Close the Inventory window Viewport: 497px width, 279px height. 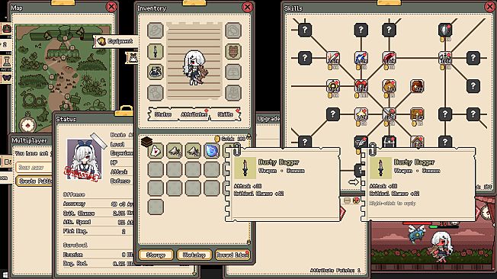247,7
